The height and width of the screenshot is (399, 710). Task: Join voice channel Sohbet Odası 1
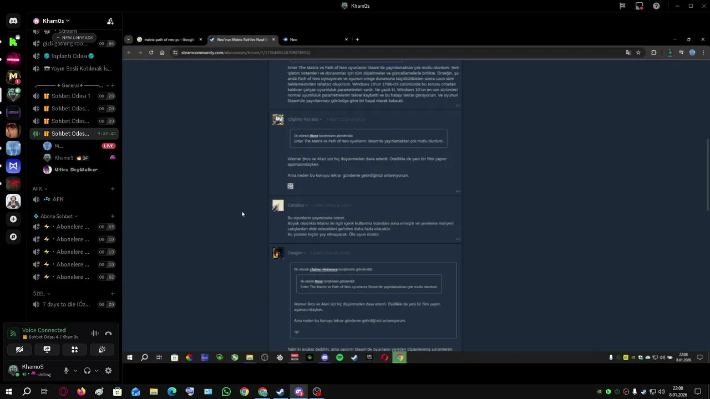(73, 96)
